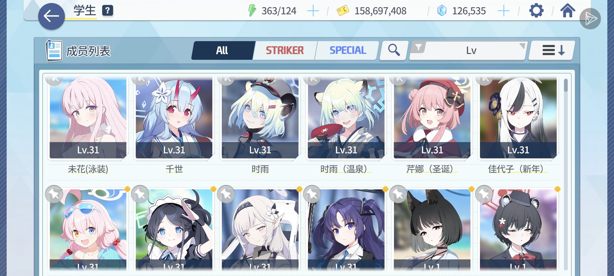Buy gems with the plus beside 126,535
614x276 pixels.
(503, 11)
